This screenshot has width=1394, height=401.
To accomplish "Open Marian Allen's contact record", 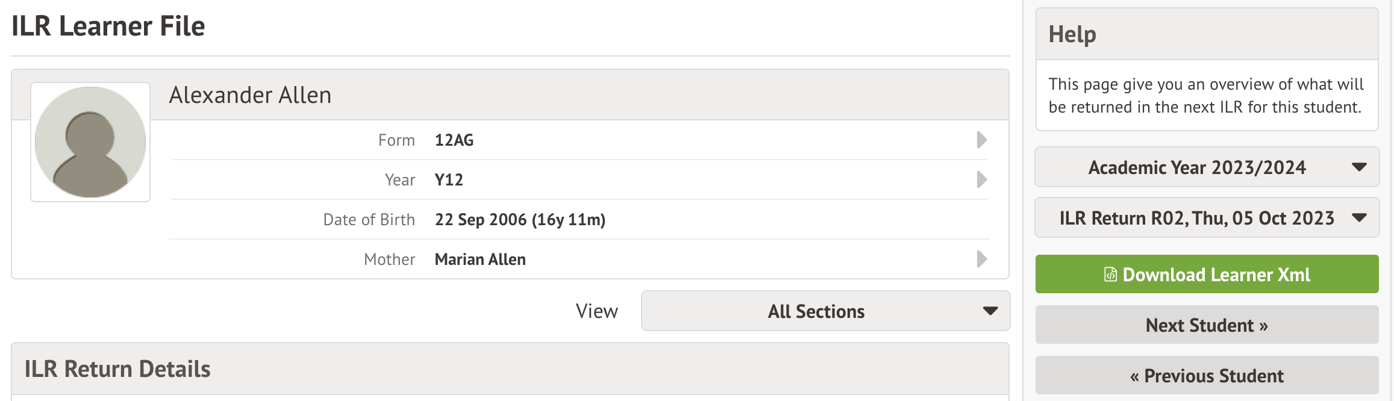I will tap(480, 260).
